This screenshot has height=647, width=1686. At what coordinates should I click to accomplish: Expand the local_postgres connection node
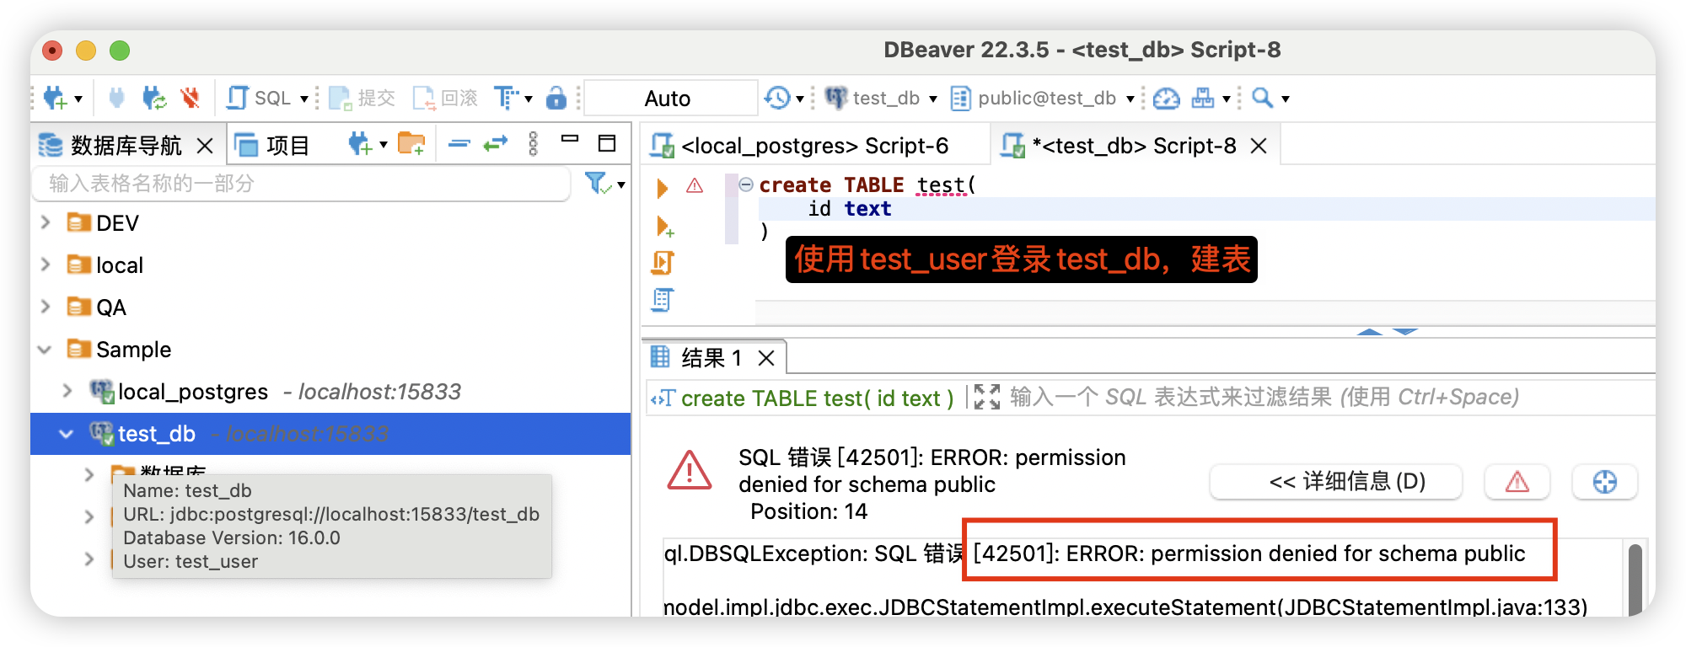pos(68,391)
